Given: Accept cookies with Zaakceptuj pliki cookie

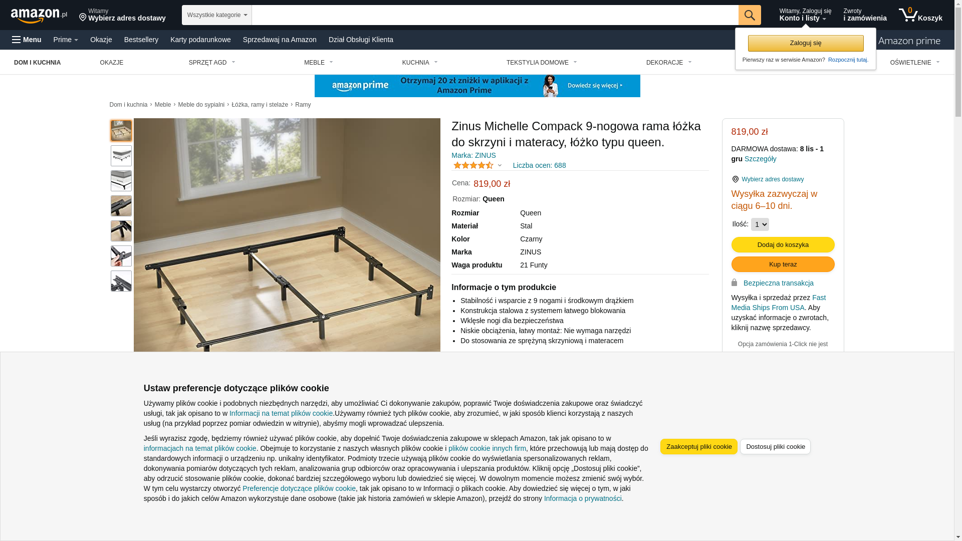Looking at the screenshot, I should (x=698, y=446).
